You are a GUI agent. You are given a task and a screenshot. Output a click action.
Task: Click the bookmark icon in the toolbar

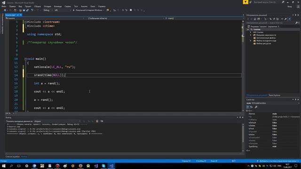pyautogui.click(x=131, y=10)
